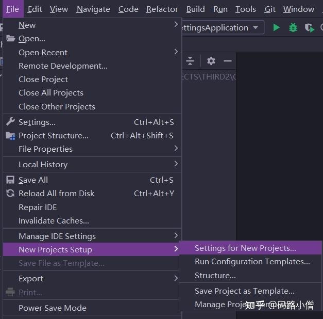
Task: Click the Reload All from Disk icon
Action: click(10, 193)
